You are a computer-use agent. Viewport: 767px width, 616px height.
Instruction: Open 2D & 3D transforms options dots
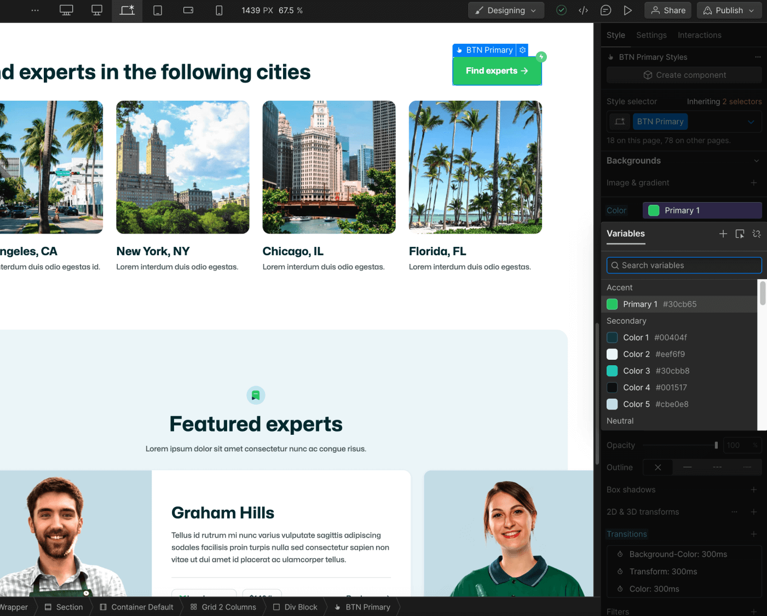point(735,512)
